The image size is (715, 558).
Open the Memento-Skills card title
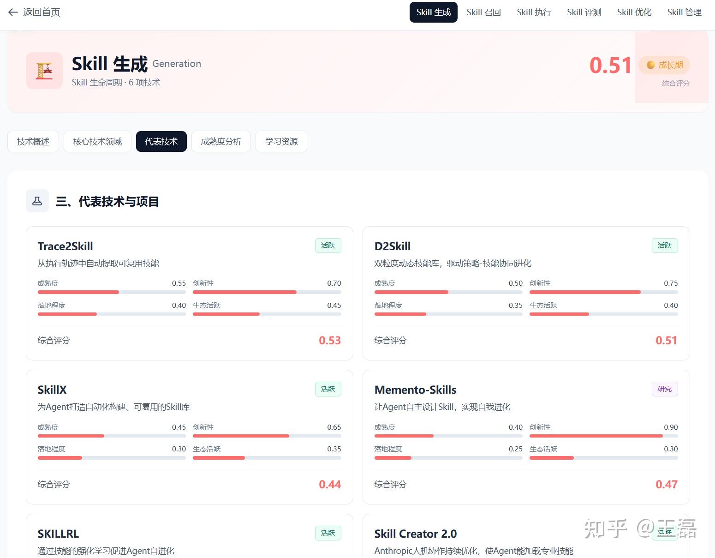pos(416,390)
